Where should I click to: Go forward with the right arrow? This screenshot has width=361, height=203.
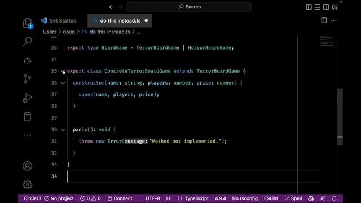point(120,7)
